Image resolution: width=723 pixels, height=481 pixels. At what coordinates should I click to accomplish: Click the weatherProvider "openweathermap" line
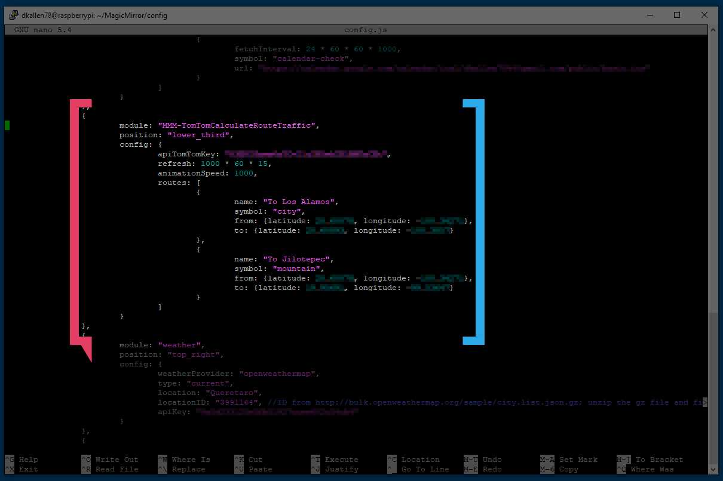(x=239, y=374)
